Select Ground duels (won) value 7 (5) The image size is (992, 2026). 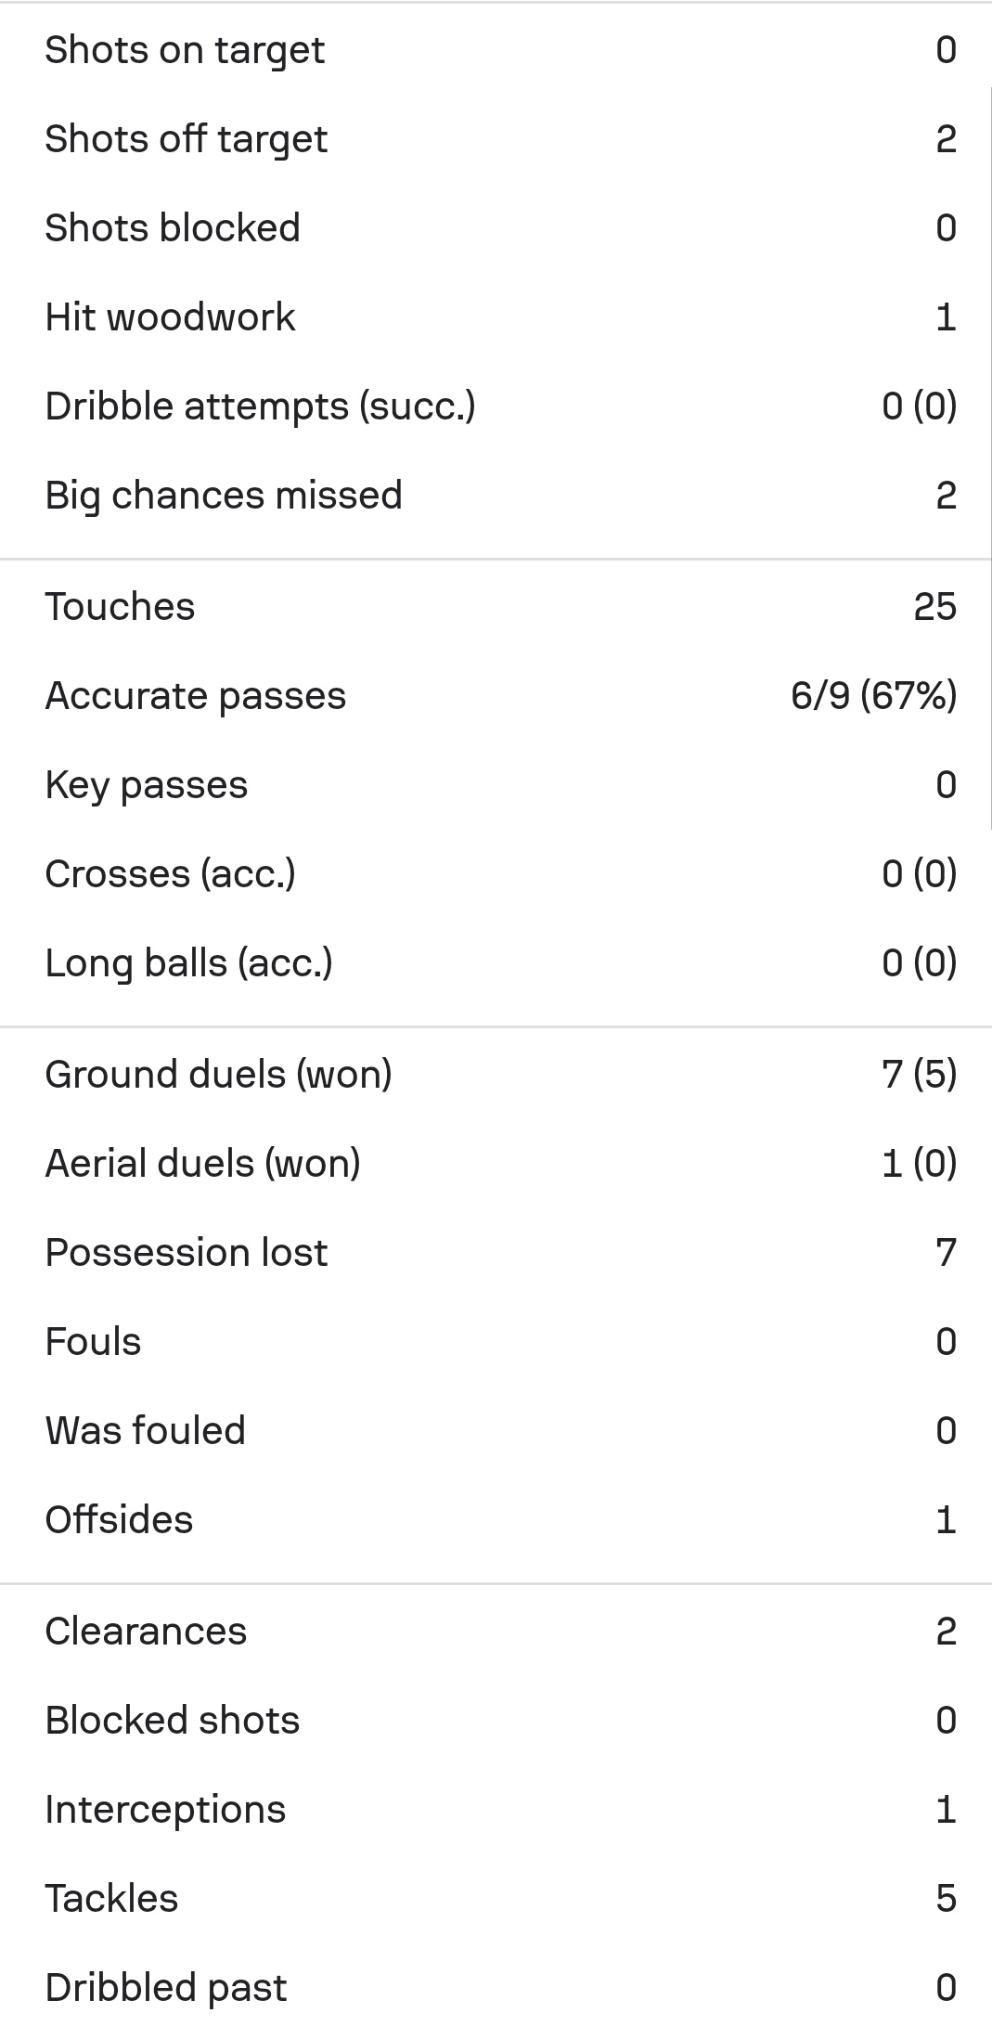(x=919, y=1075)
